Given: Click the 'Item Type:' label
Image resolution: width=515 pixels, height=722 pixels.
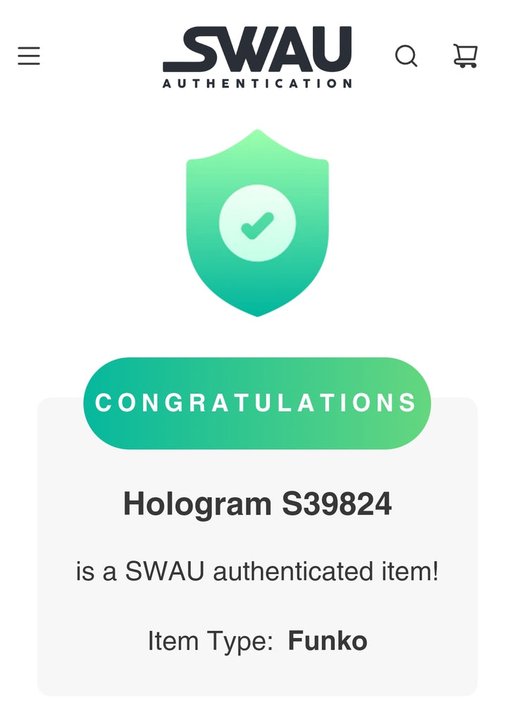Looking at the screenshot, I should (211, 641).
